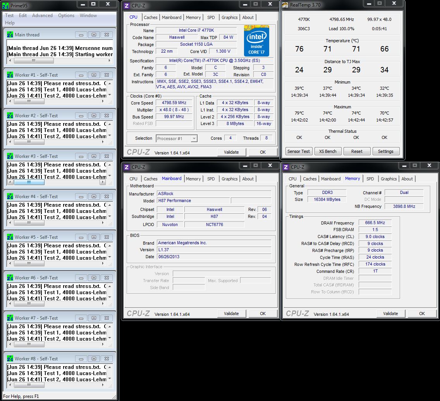Open Graphics tab in Mainboard CPU-Z window
Image resolution: width=440 pixels, height=401 pixels.
pyautogui.click(x=230, y=179)
